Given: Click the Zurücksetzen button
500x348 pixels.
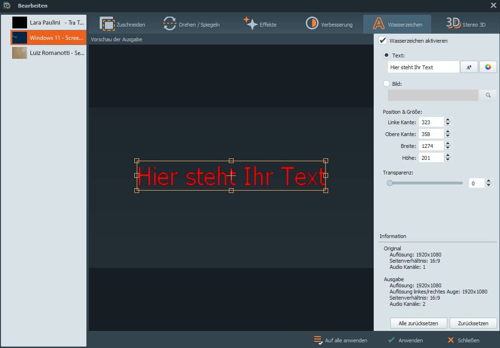Looking at the screenshot, I should (473, 323).
